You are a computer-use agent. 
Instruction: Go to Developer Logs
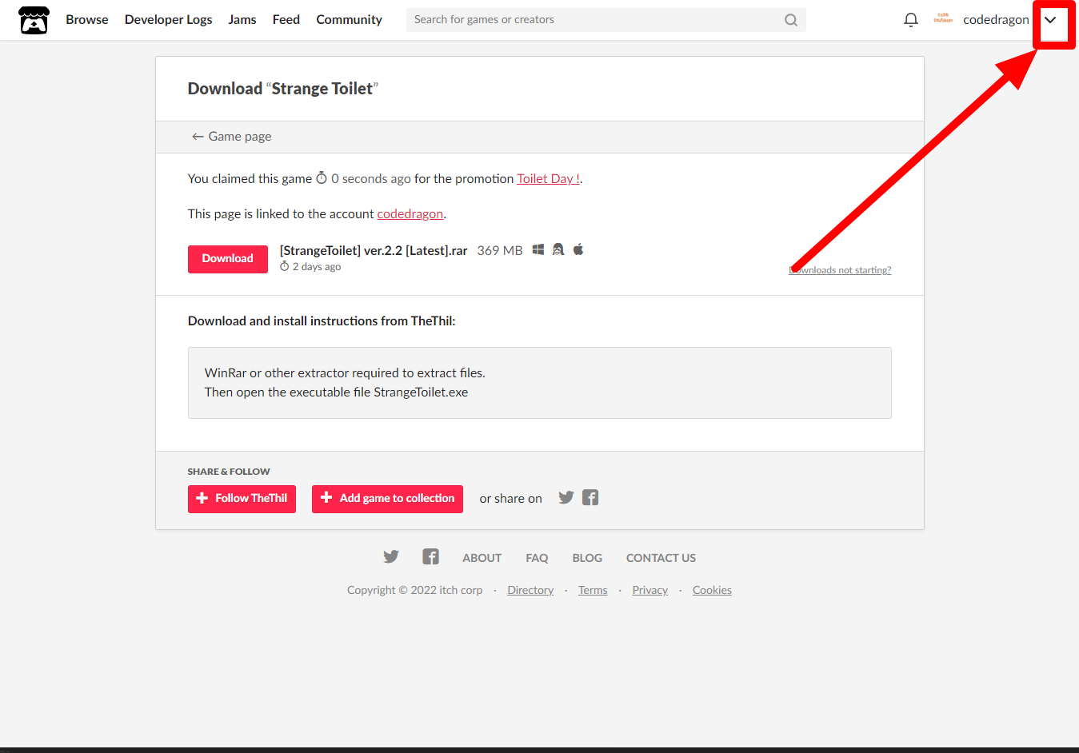[169, 20]
